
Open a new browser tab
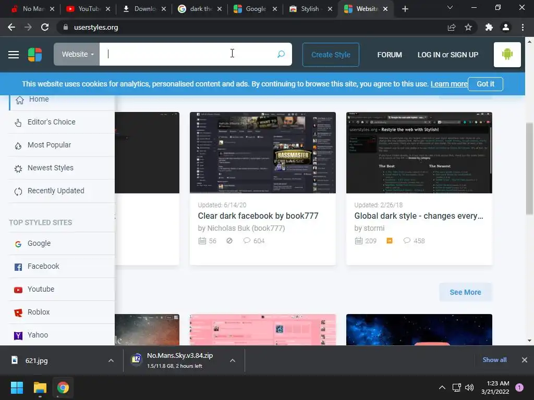point(405,9)
